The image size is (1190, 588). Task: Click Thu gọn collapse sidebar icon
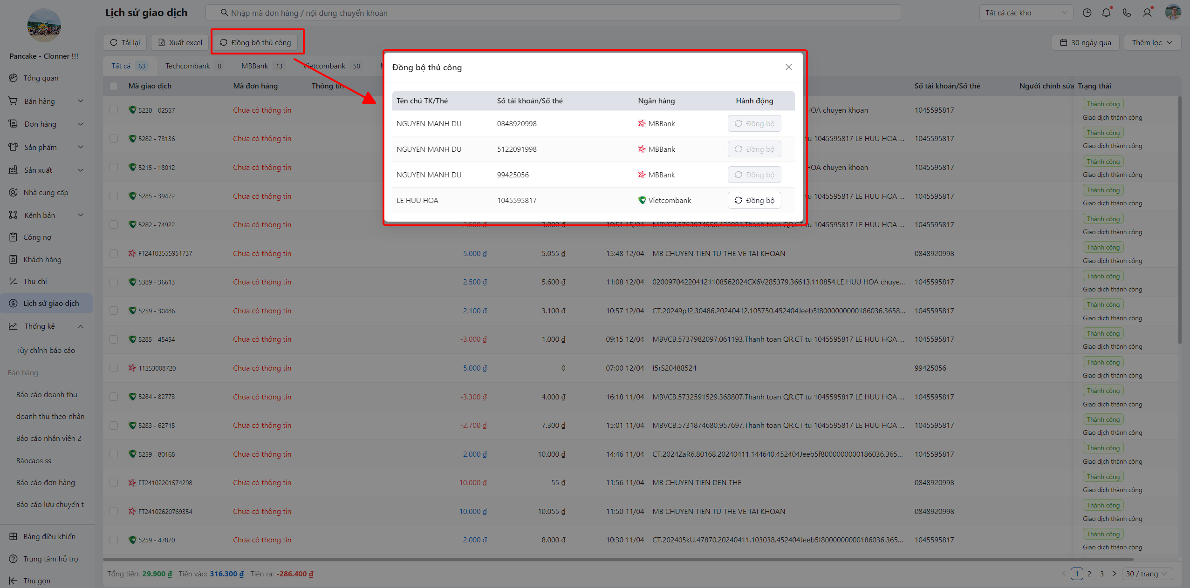coord(13,581)
